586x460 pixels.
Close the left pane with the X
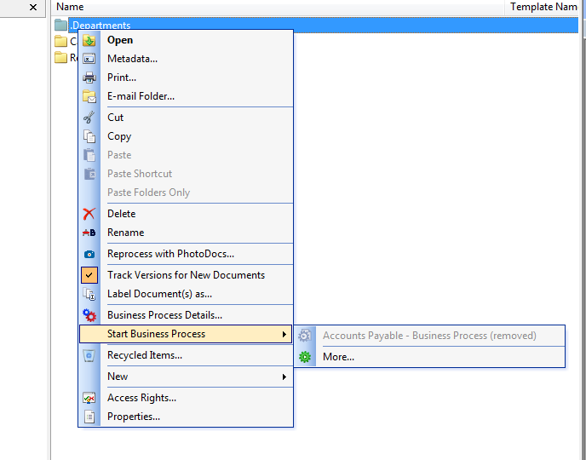[33, 7]
